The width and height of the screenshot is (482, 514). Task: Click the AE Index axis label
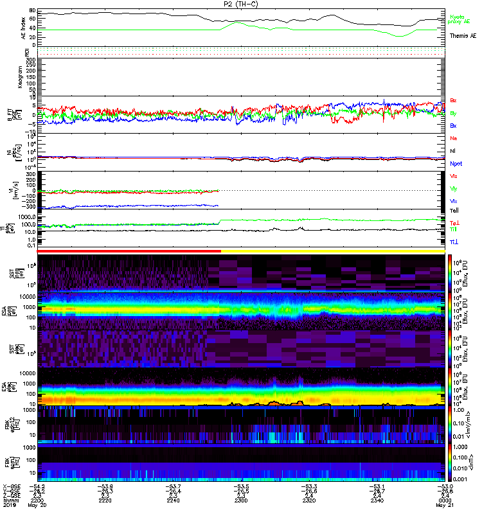pyautogui.click(x=23, y=28)
